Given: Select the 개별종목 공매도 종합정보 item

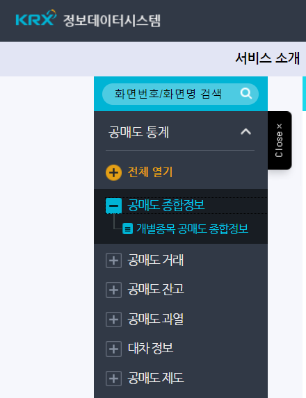Looking at the screenshot, I should [x=192, y=229].
